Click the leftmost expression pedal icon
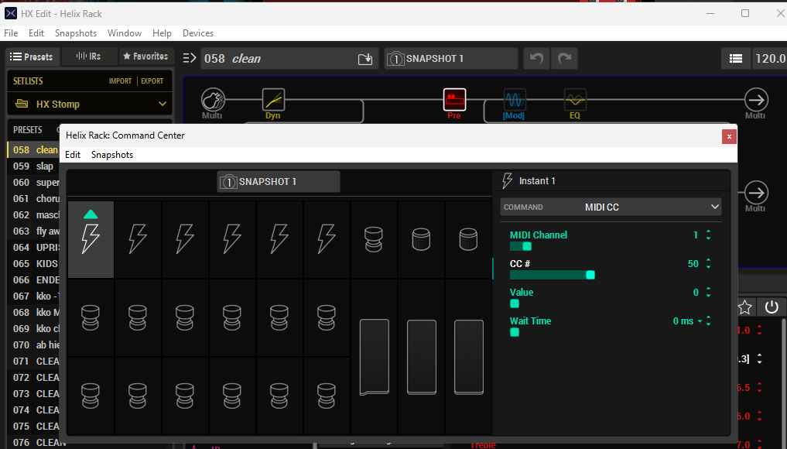Image resolution: width=787 pixels, height=449 pixels. [374, 357]
